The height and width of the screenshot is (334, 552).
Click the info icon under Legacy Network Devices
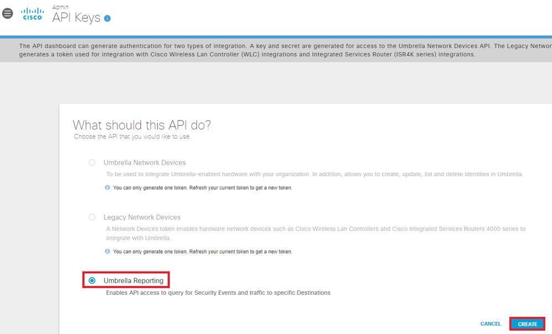pos(107,251)
